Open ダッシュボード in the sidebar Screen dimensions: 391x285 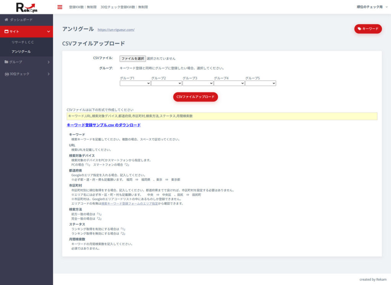tap(21, 19)
